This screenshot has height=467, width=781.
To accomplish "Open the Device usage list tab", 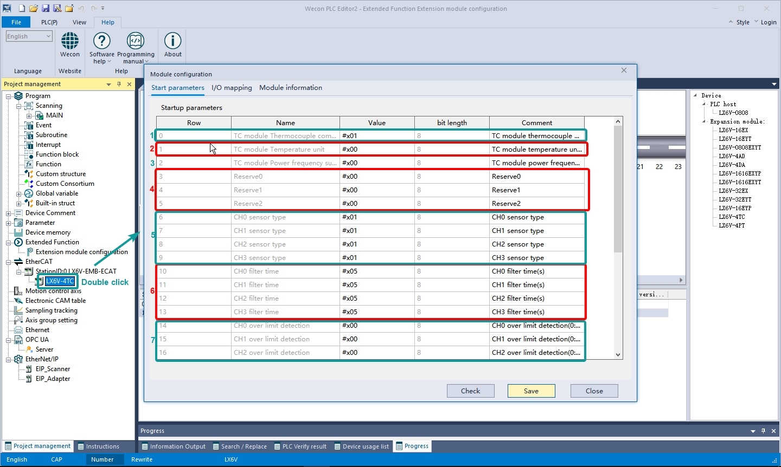I will pyautogui.click(x=361, y=446).
